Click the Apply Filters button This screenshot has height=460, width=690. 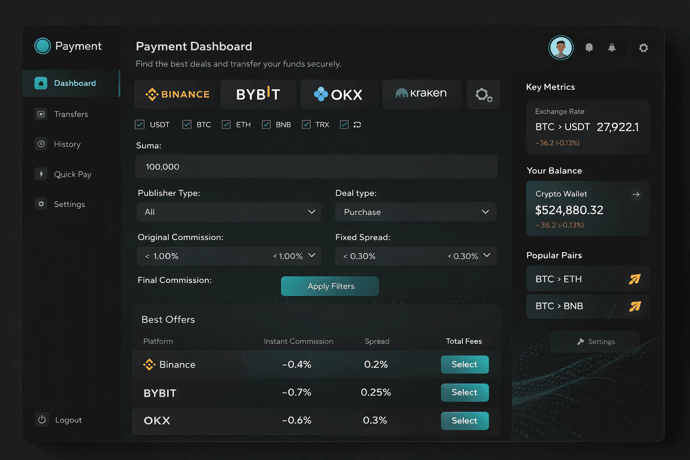coord(330,286)
